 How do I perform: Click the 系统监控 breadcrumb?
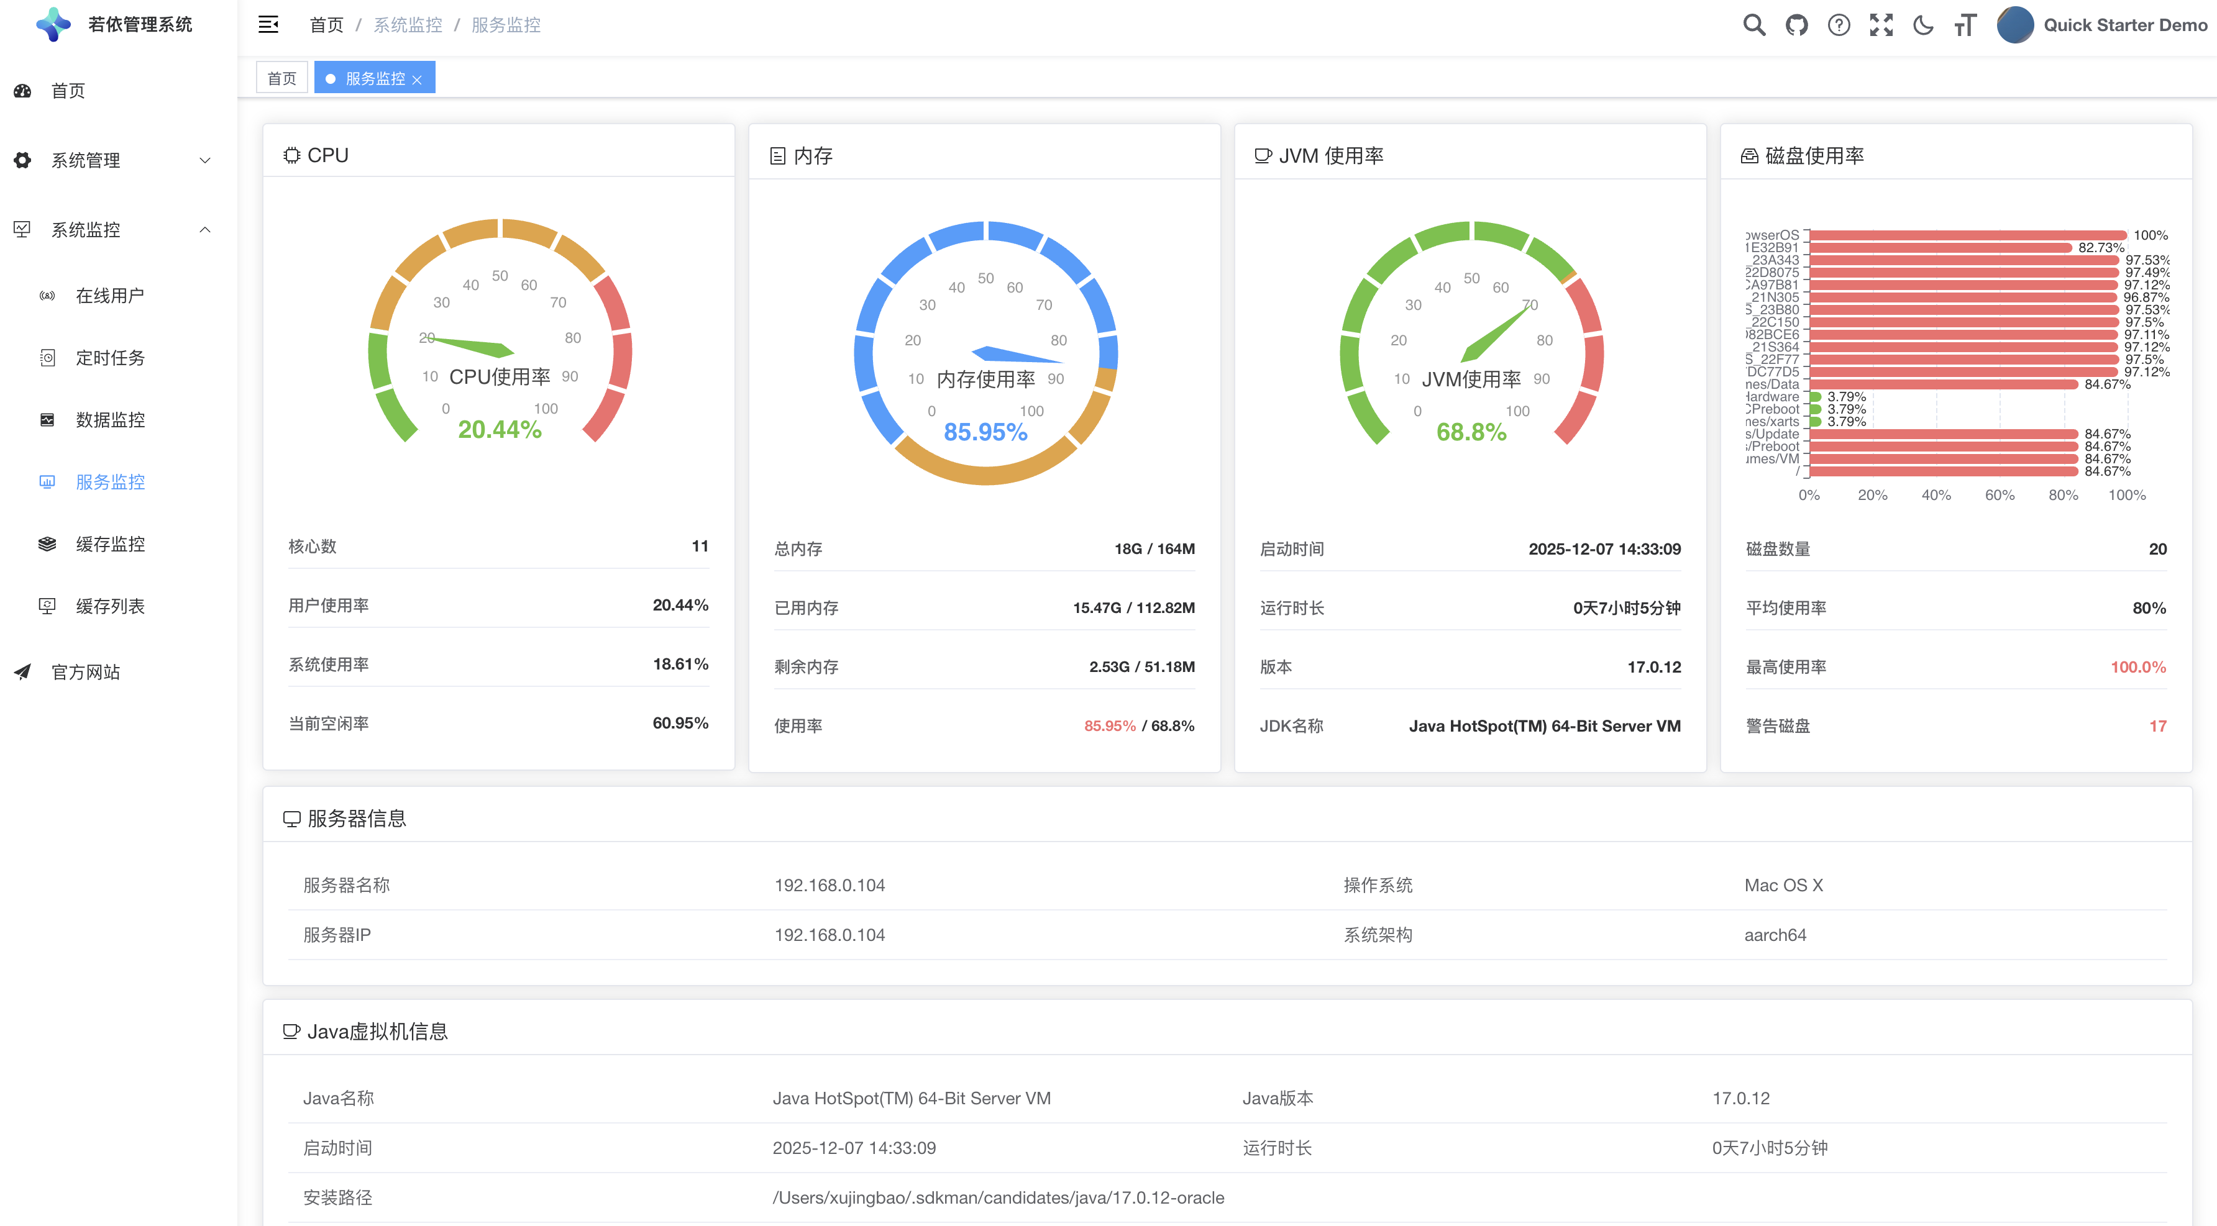408,25
